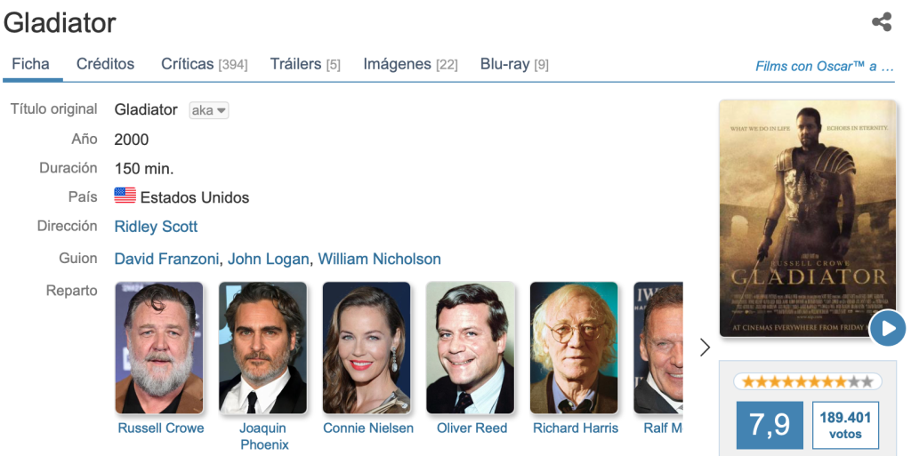This screenshot has height=456, width=911.
Task: Click the star rating bar
Action: pos(807,381)
